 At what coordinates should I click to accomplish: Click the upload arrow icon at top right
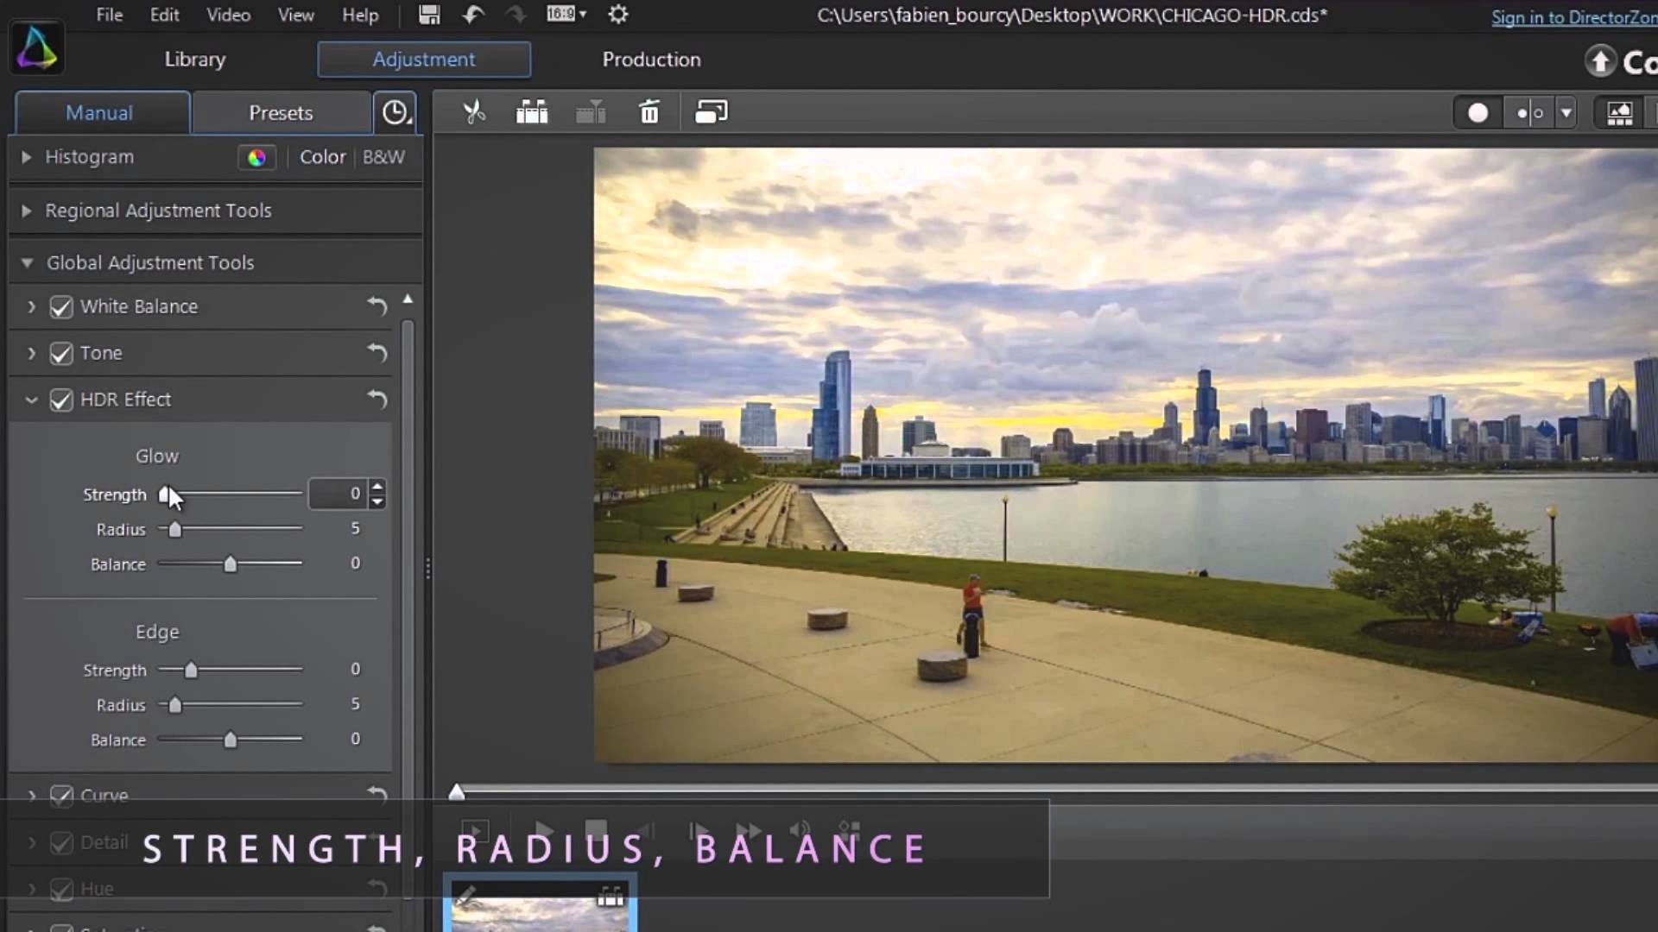point(1600,61)
